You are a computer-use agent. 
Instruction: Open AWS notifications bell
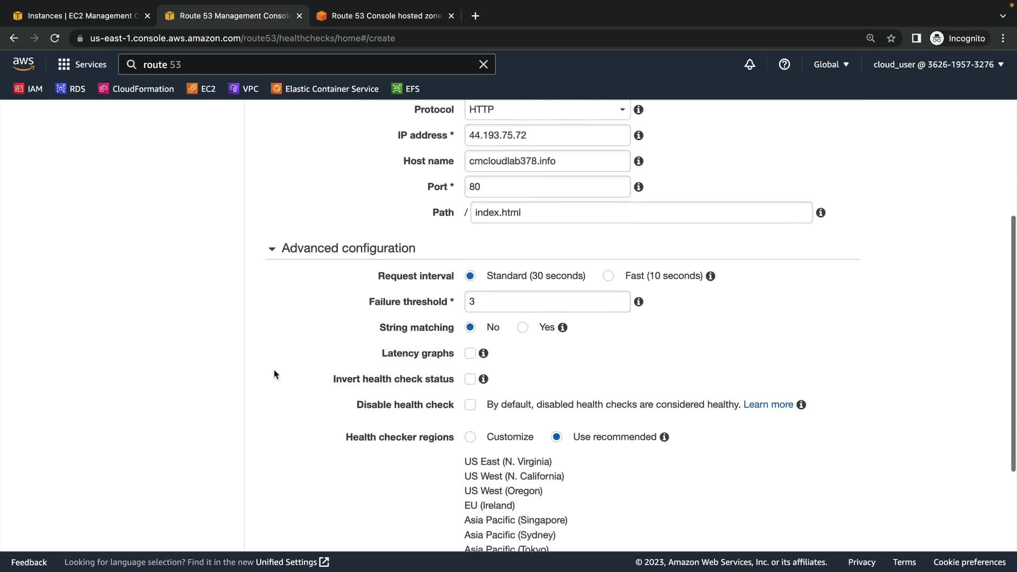[x=750, y=65]
